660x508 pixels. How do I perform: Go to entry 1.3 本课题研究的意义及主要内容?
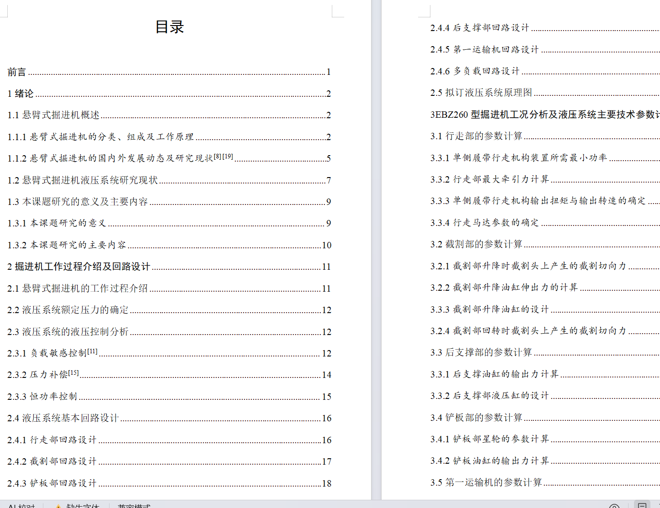pyautogui.click(x=169, y=202)
